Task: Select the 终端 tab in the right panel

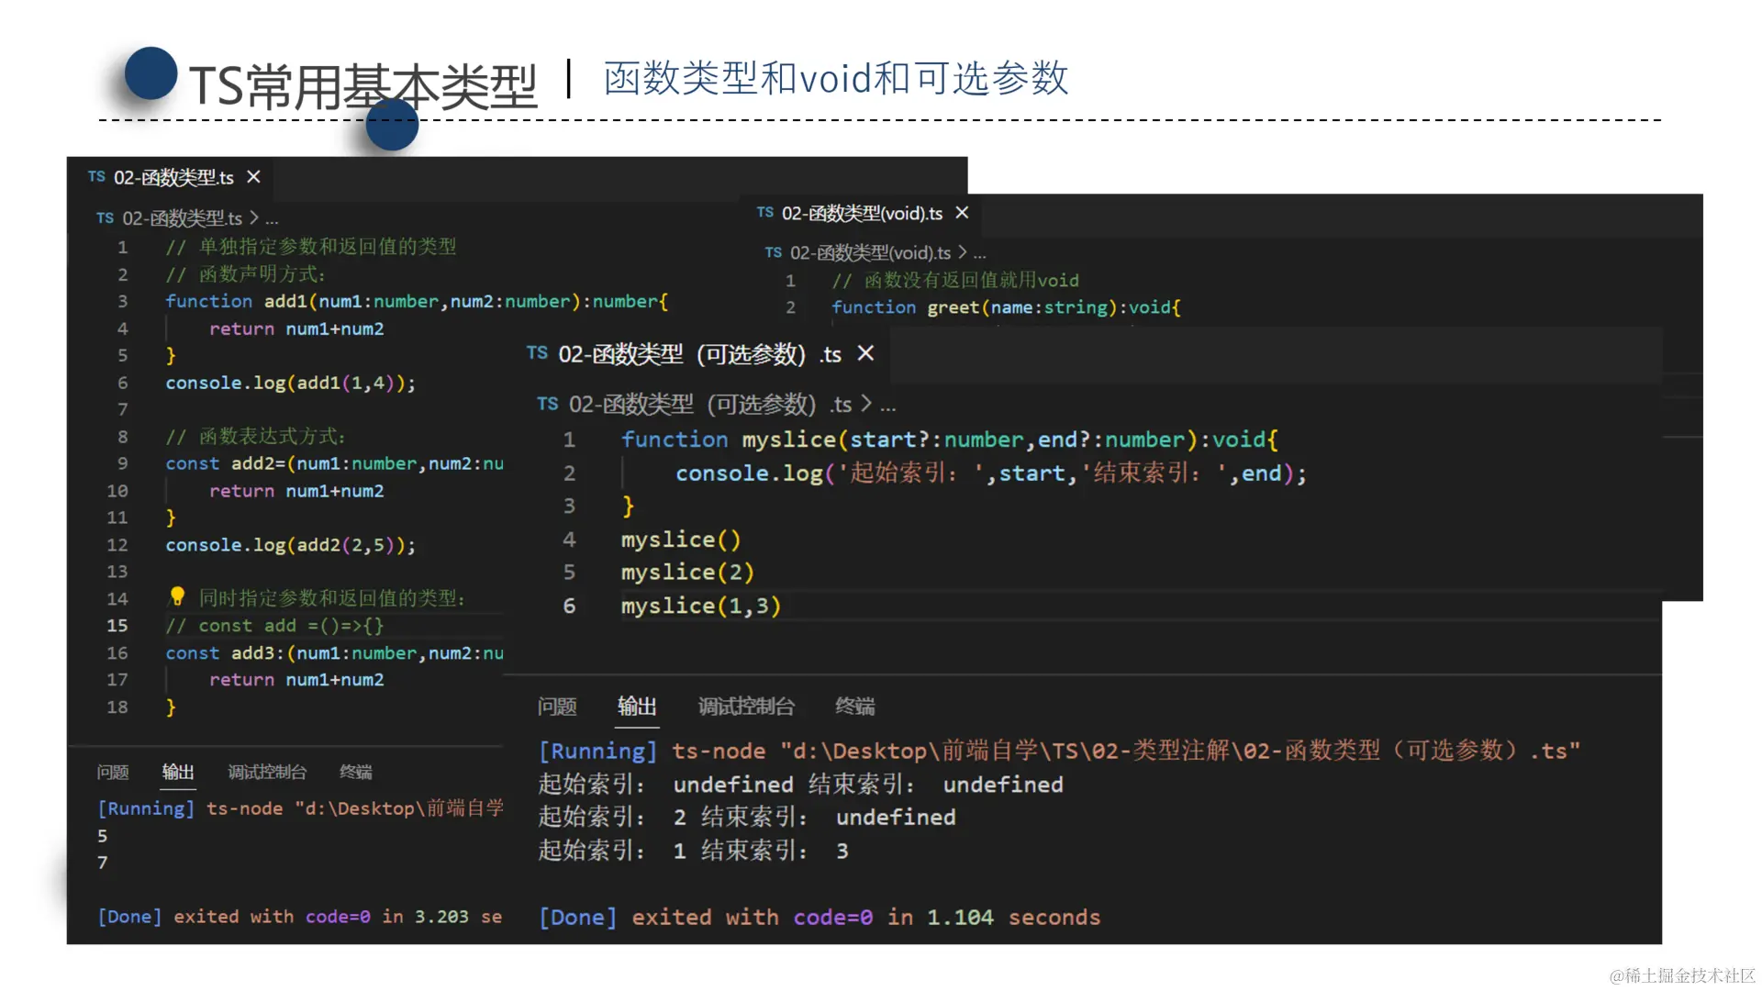Action: point(854,707)
